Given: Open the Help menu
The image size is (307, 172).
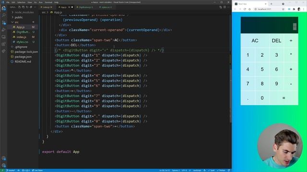Looking at the screenshot, I should pos(57,2).
